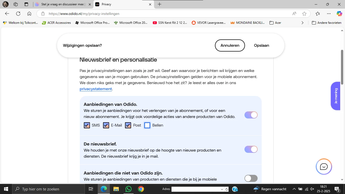
Task: Launch Copilot from the Edge toolbar
Action: [x=339, y=14]
